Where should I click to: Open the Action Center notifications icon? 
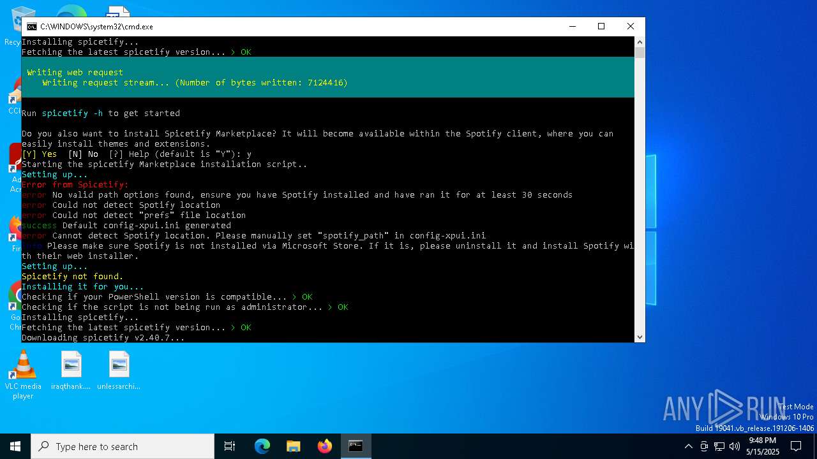point(796,446)
